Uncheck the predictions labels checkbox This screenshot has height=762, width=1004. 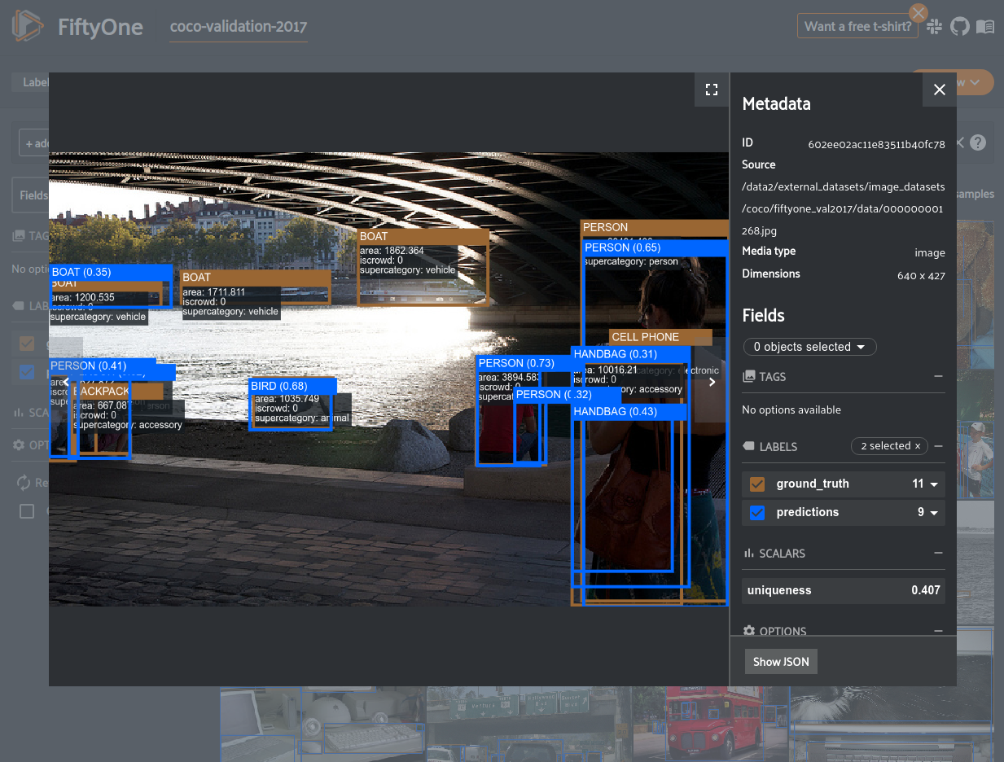(757, 512)
